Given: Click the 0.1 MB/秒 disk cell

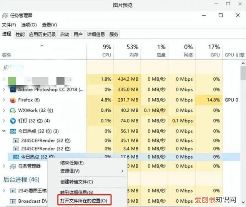Looking at the screenshot, I should (x=155, y=111).
